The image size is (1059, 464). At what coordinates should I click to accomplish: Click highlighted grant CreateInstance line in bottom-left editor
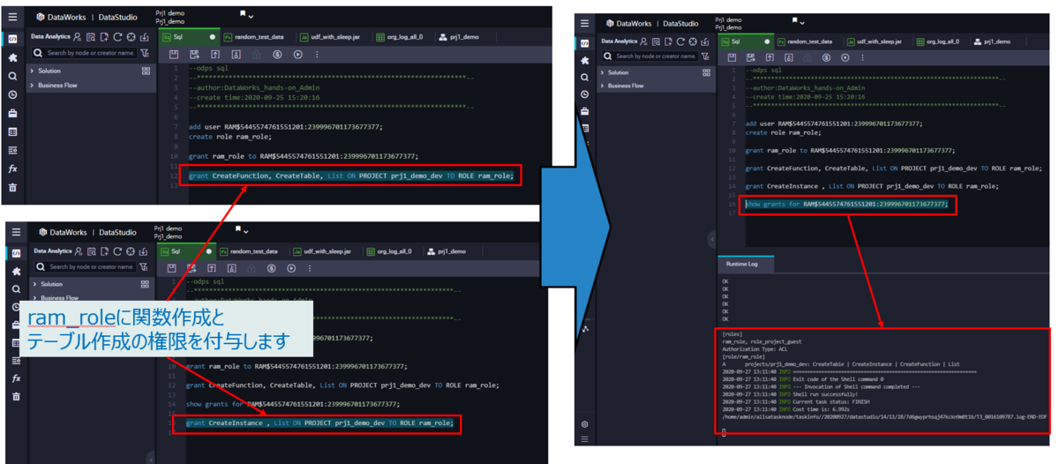pyautogui.click(x=319, y=423)
